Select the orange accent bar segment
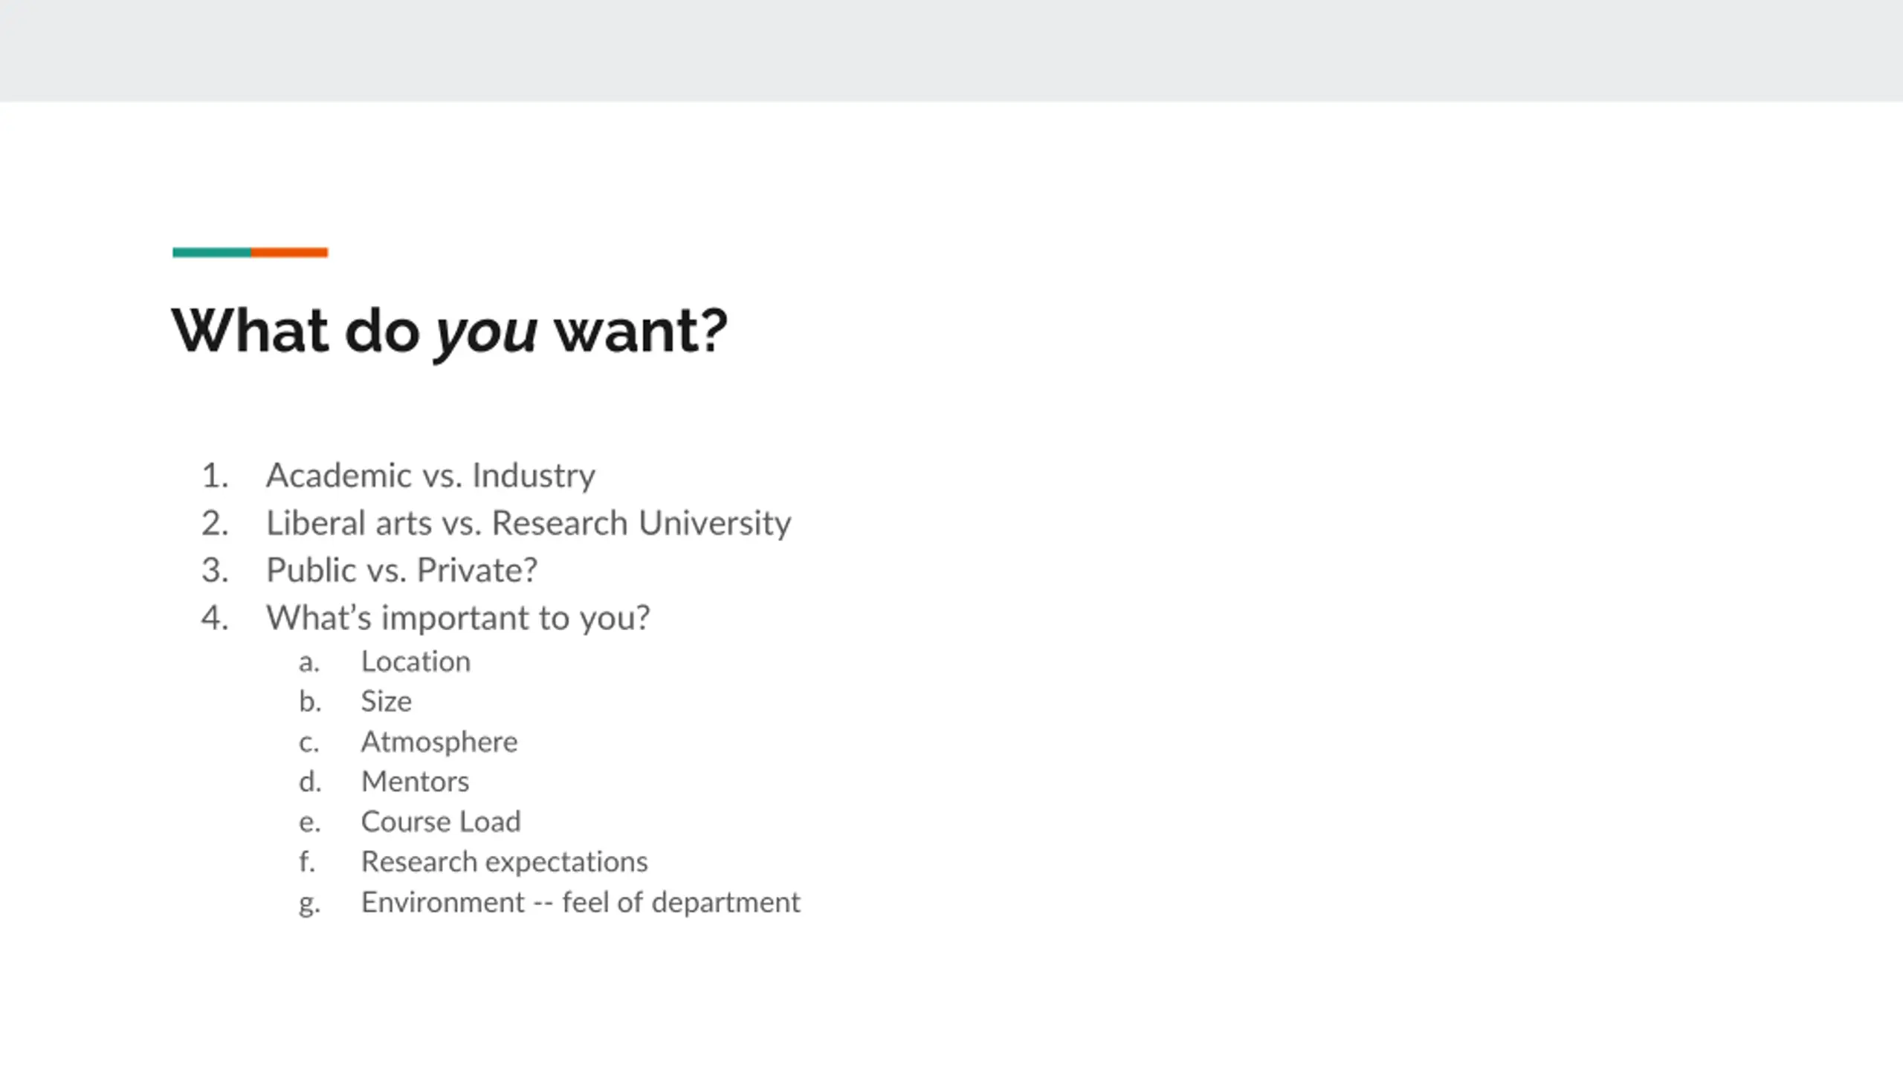Image resolution: width=1903 pixels, height=1070 pixels. pos(289,253)
